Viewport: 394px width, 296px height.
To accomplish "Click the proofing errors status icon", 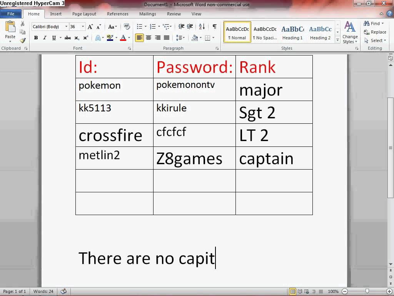I will 63,291.
